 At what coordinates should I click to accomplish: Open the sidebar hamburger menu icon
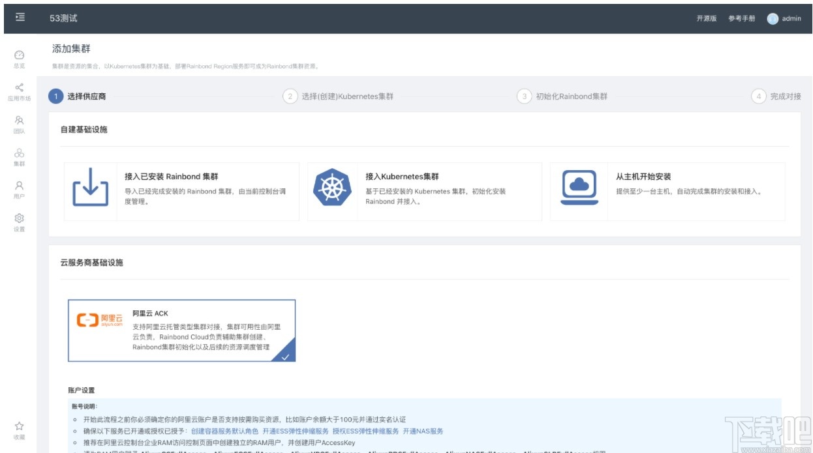(x=20, y=18)
